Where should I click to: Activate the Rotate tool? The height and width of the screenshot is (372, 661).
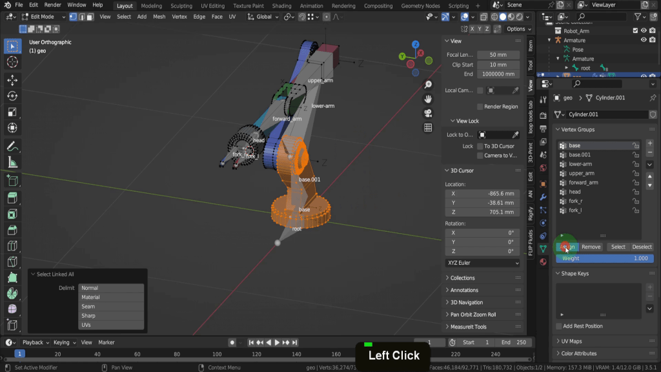12,96
